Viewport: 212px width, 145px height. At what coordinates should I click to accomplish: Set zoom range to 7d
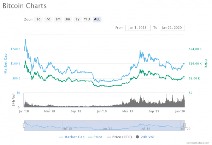48,19
